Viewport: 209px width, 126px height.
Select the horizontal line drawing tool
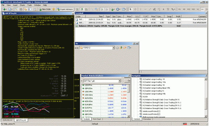click(145, 9)
